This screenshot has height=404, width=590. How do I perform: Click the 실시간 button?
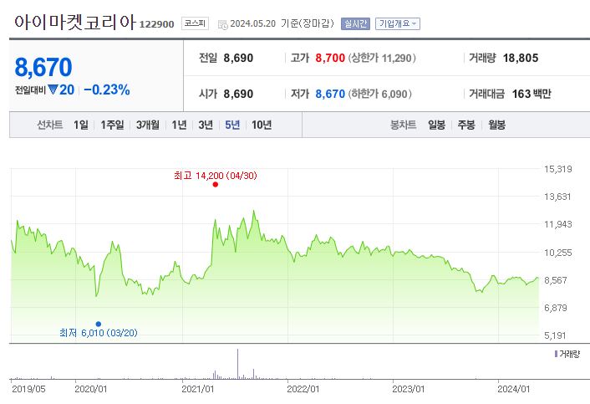click(x=355, y=23)
